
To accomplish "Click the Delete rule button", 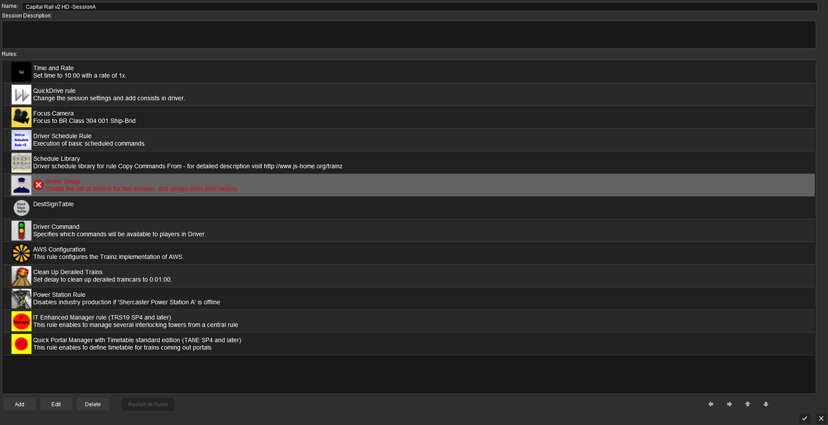I will (93, 404).
